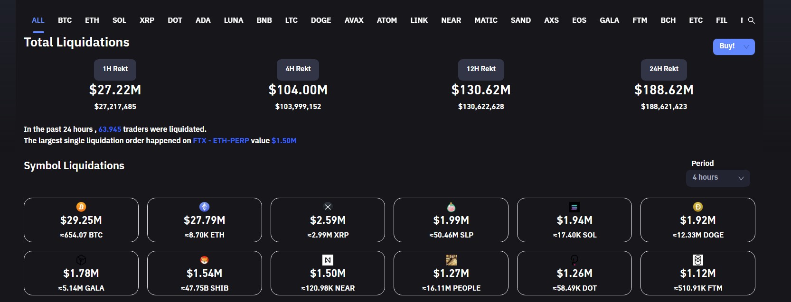Click the NEAR coin icon

pos(328,260)
